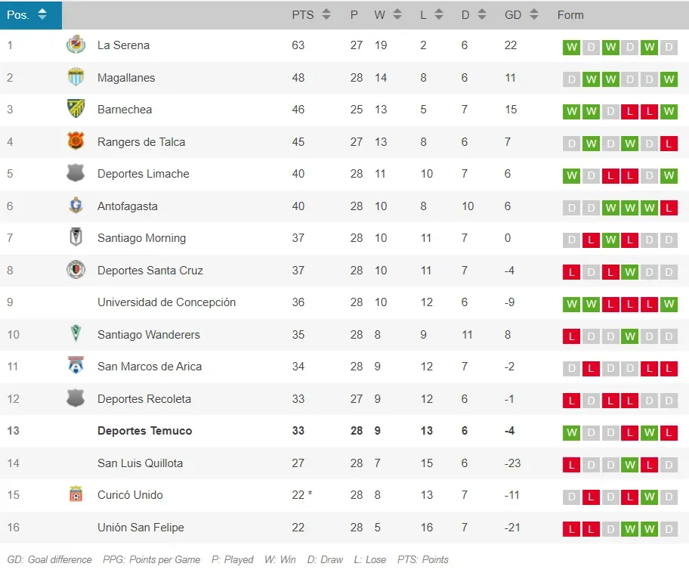Click the La Serena club crest
Image resolution: width=689 pixels, height=582 pixels.
coord(76,45)
